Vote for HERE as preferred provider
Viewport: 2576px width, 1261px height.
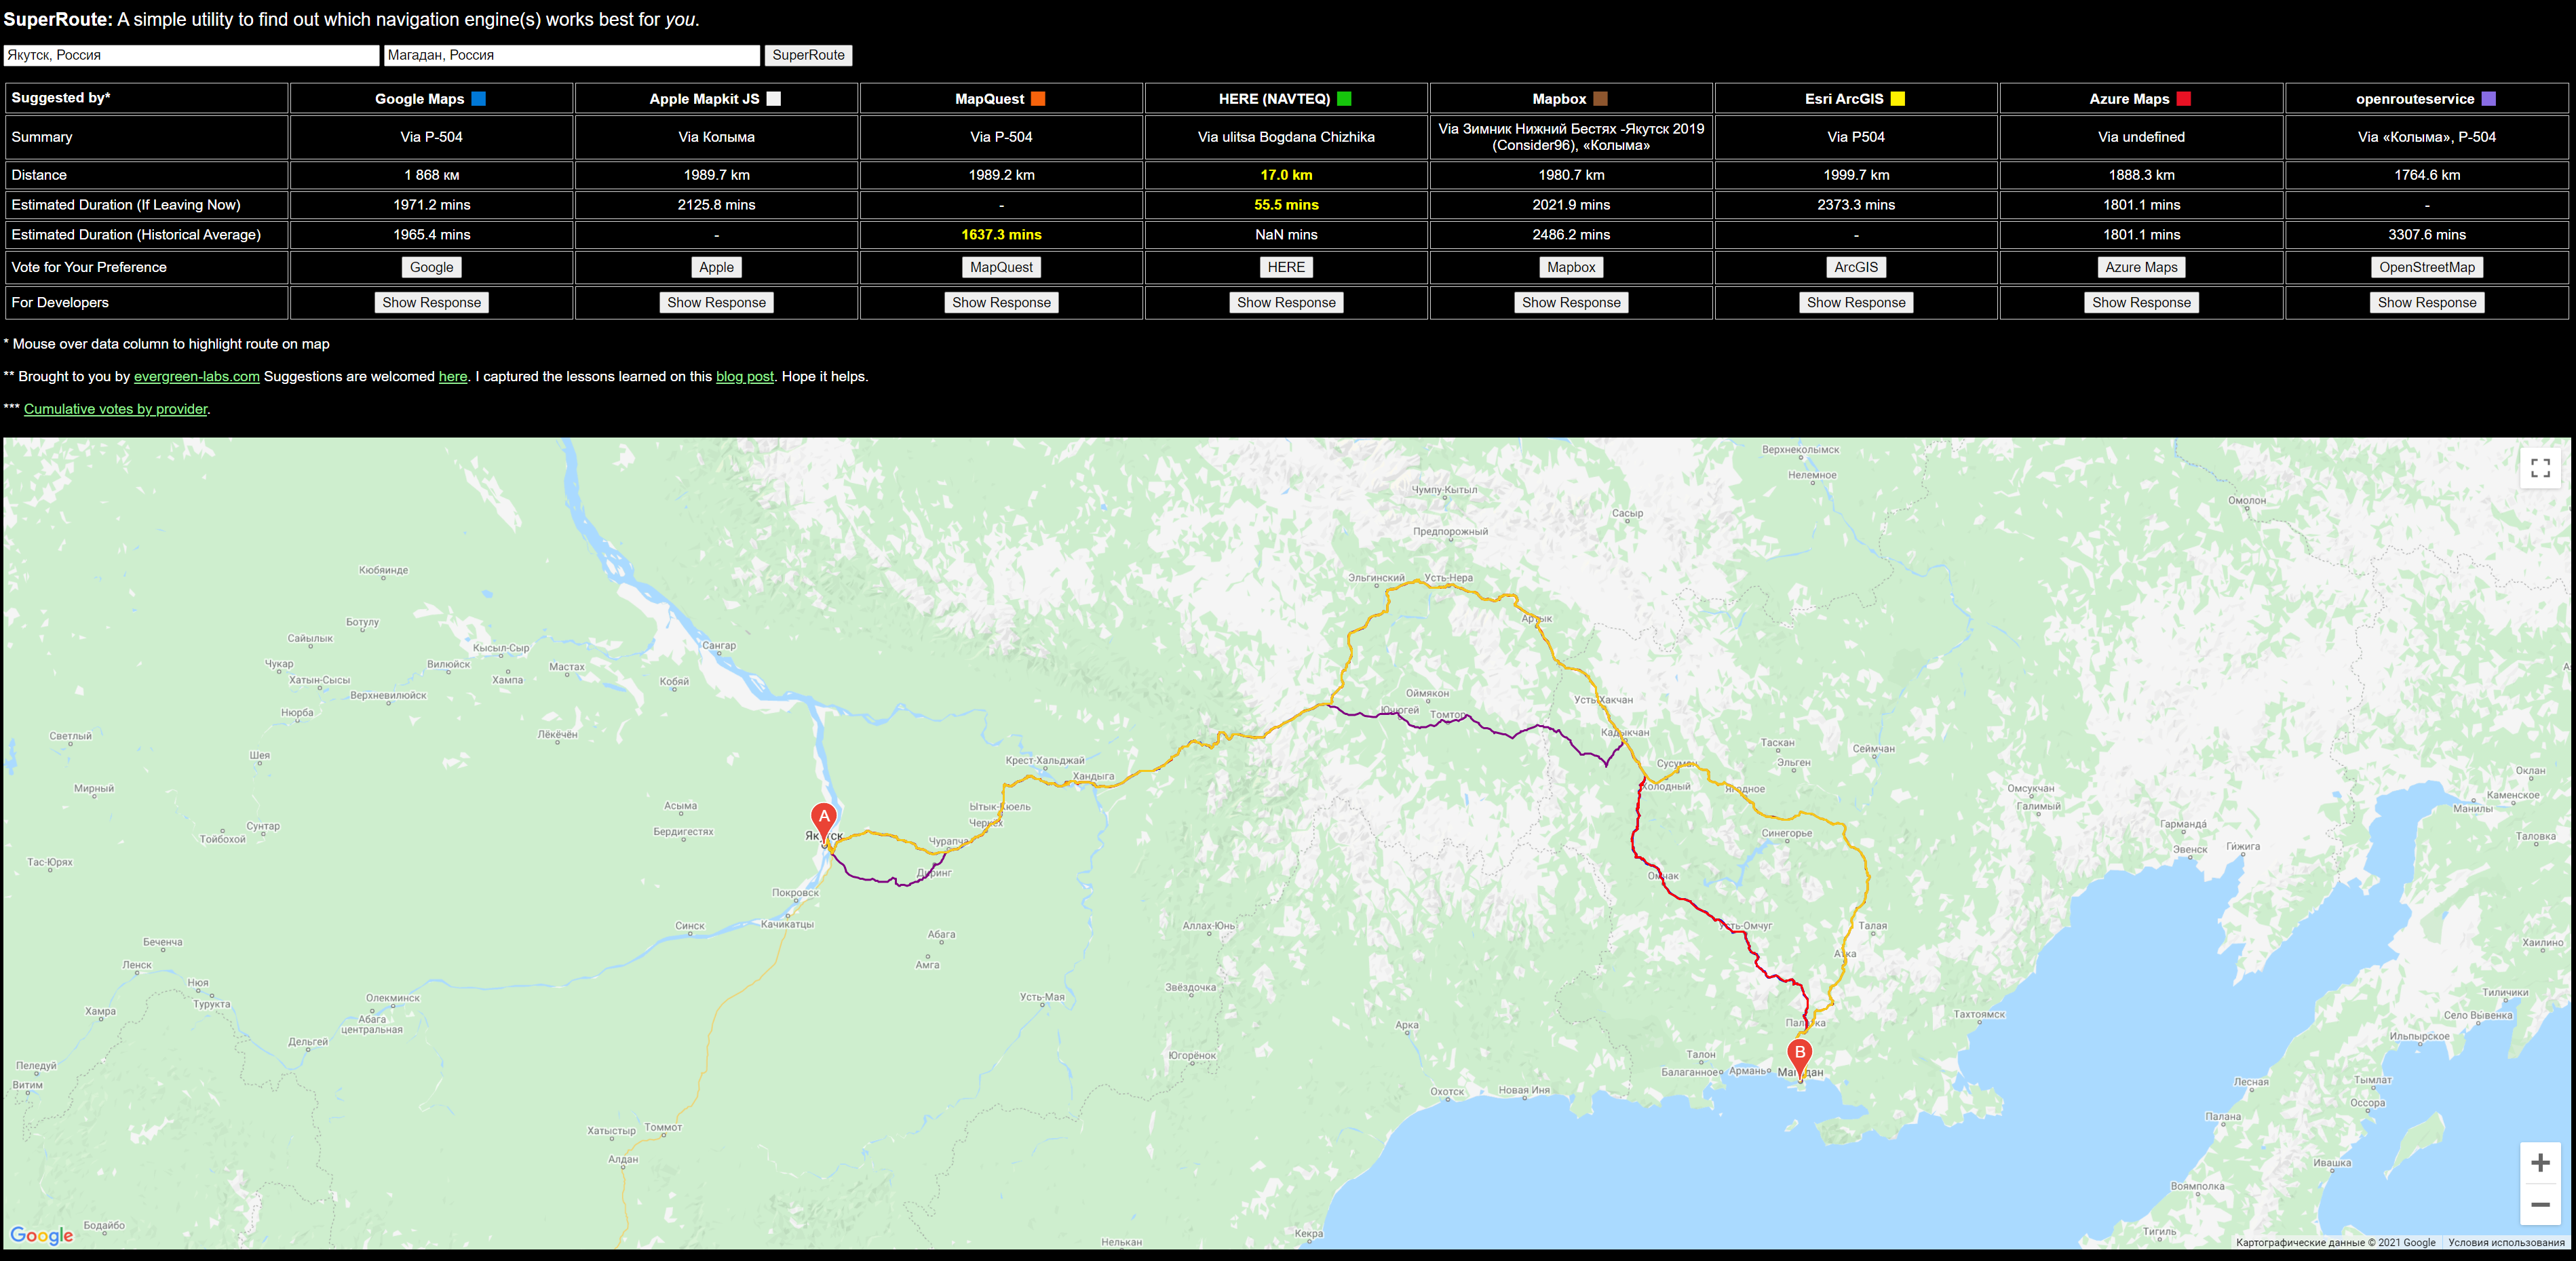click(1286, 267)
